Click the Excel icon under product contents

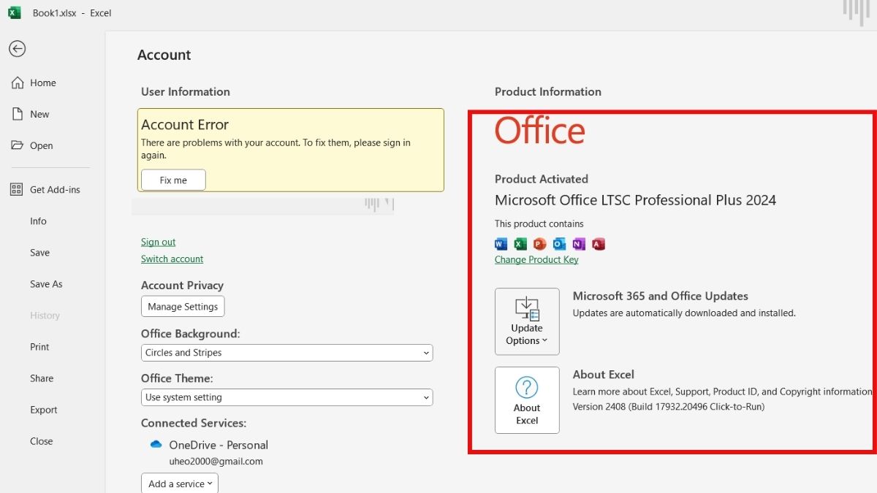(x=520, y=244)
